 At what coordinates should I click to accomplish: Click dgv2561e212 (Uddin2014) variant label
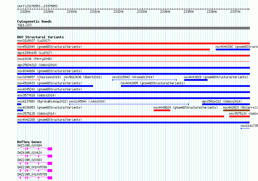[x=222, y=101]
